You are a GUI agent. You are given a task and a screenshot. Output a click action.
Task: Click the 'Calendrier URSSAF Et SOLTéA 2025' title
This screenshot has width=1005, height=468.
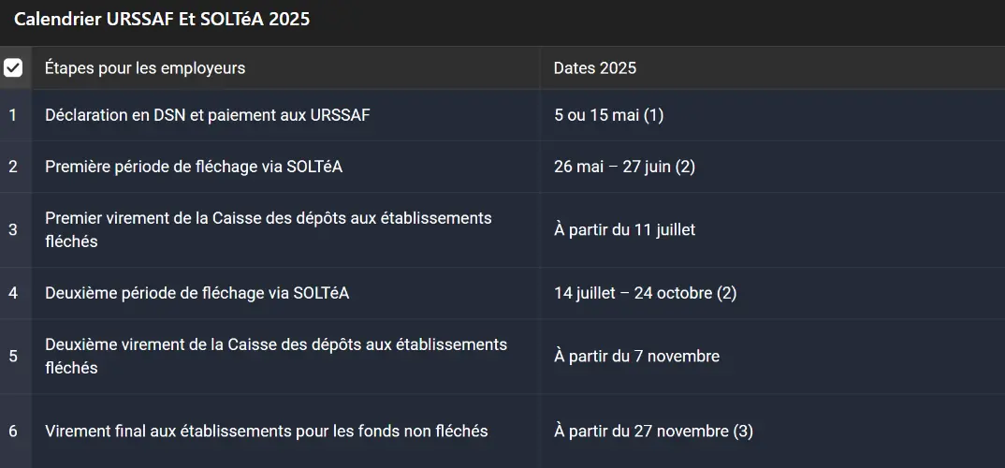pos(162,19)
